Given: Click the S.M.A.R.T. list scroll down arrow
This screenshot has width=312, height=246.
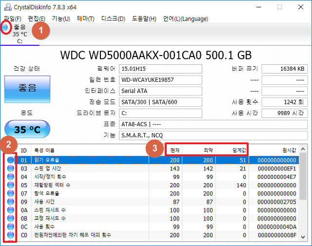Looking at the screenshot, I should 303,237.
